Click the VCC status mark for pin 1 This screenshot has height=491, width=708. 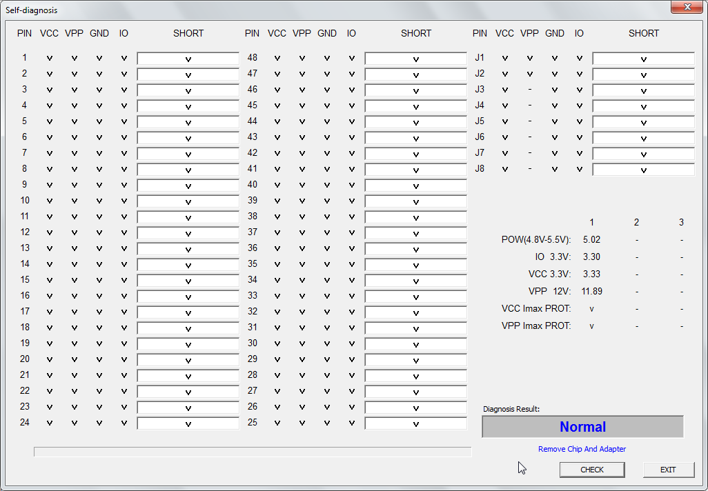[x=50, y=59]
